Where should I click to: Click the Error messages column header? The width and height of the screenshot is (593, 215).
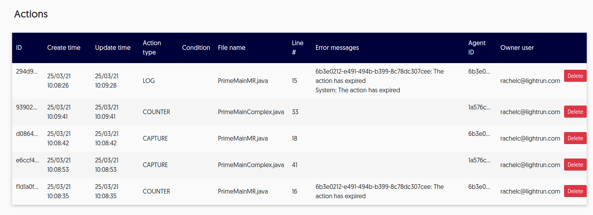pyautogui.click(x=337, y=48)
